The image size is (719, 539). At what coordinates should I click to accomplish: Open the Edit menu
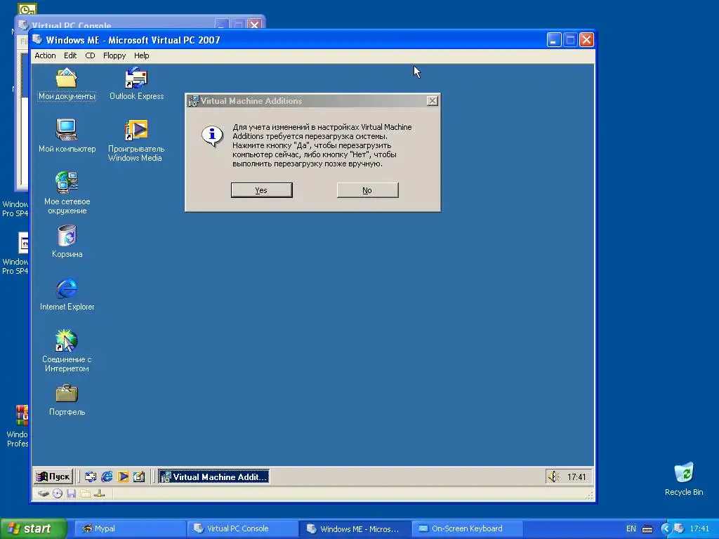tap(70, 55)
